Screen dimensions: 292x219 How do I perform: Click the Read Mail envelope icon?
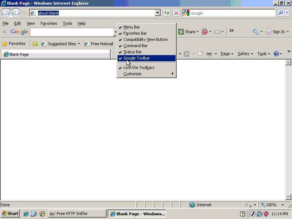pos(200,54)
